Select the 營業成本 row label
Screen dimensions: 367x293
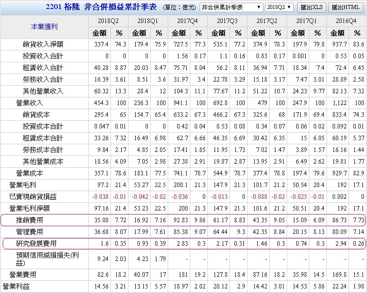[x=29, y=173]
